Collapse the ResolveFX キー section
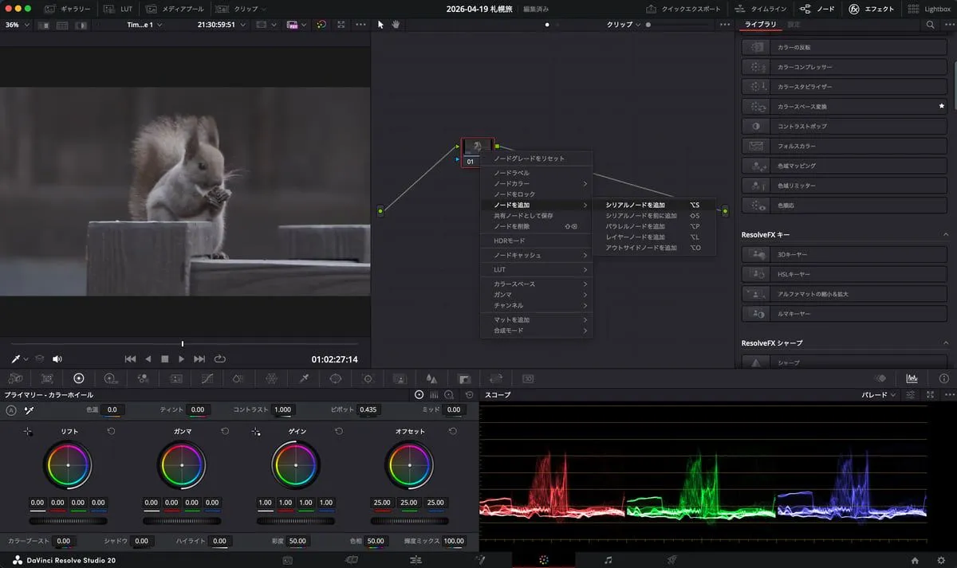Image resolution: width=957 pixels, height=568 pixels. coord(946,234)
